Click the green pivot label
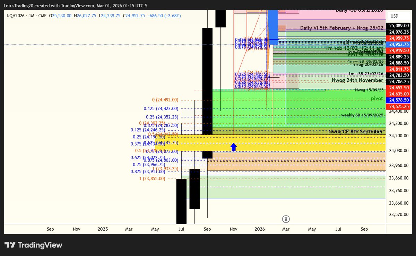The height and width of the screenshot is (256, 416). (x=376, y=98)
